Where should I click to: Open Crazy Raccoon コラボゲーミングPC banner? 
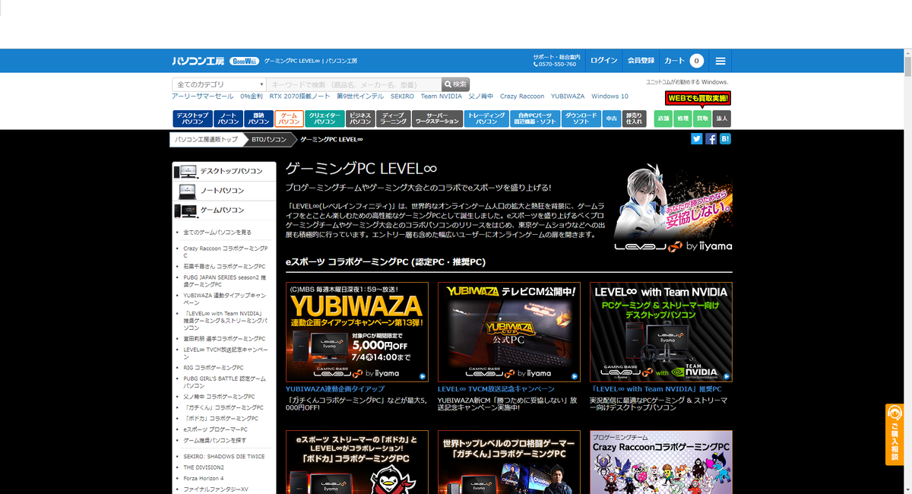(x=661, y=462)
